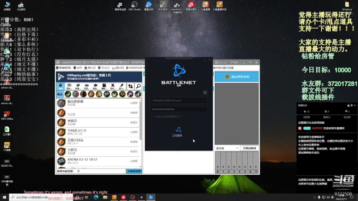Select the standard format filter icon
This screenshot has width=358, height=201.
(69, 86)
